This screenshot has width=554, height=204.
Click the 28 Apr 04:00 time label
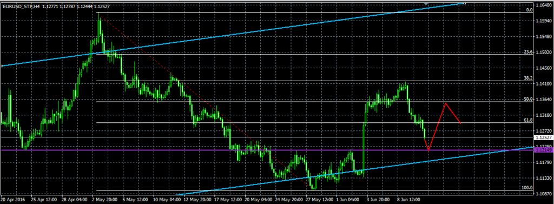pyautogui.click(x=75, y=199)
